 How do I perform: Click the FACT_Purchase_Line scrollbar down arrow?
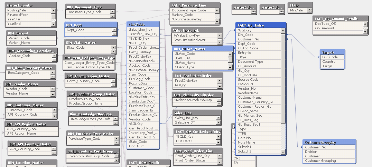(x=217, y=21)
